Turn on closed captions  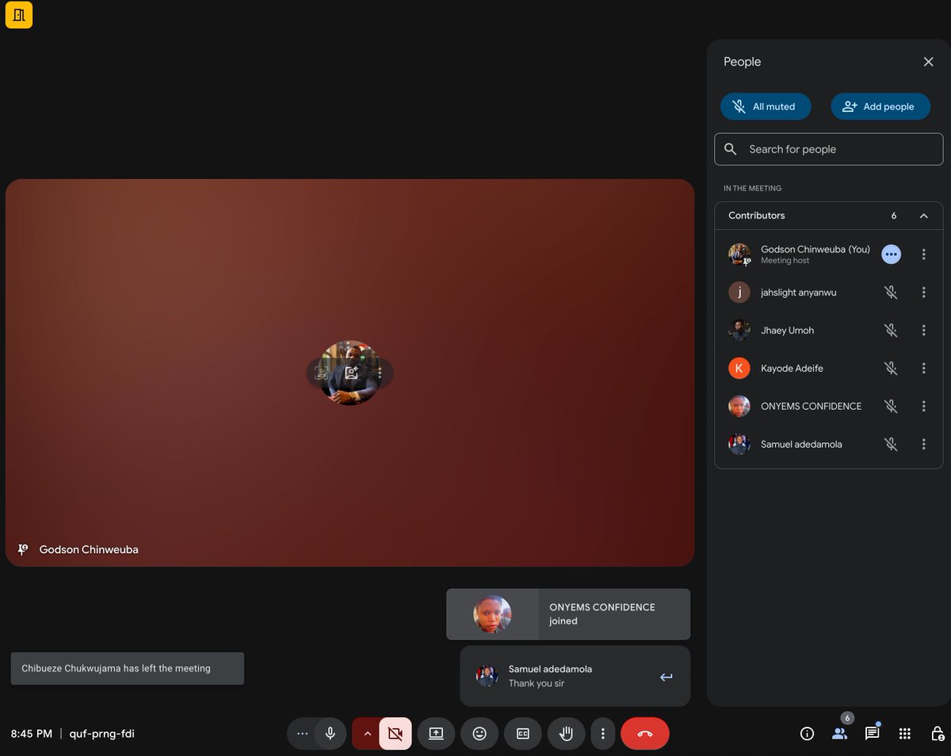coord(523,734)
